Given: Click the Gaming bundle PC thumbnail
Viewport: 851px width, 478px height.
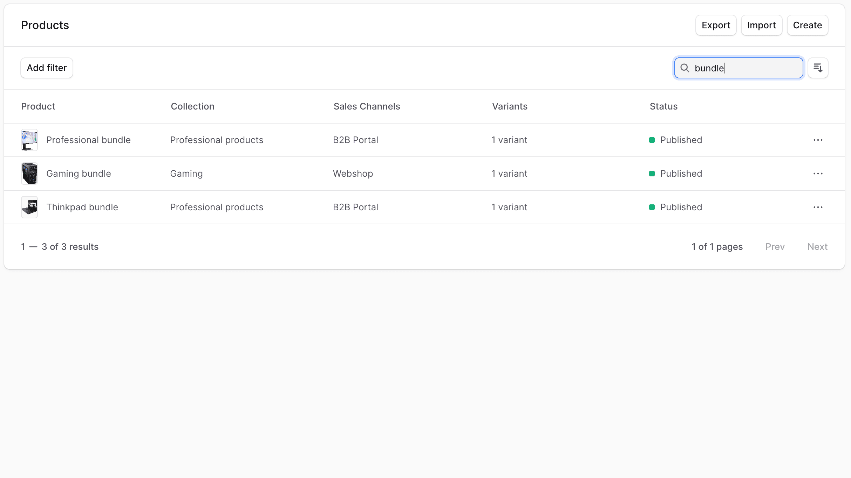Looking at the screenshot, I should (x=29, y=174).
